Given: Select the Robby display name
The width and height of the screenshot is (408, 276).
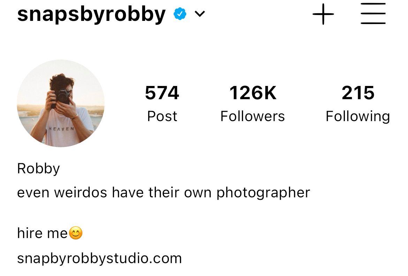Looking at the screenshot, I should (38, 169).
